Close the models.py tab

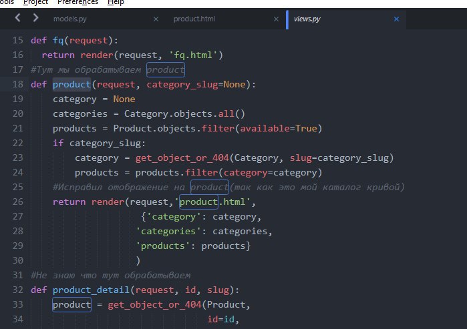pos(156,19)
